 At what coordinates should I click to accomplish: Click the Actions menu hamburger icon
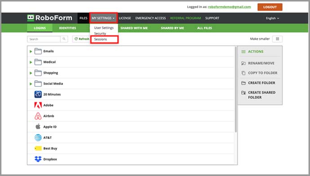point(244,51)
